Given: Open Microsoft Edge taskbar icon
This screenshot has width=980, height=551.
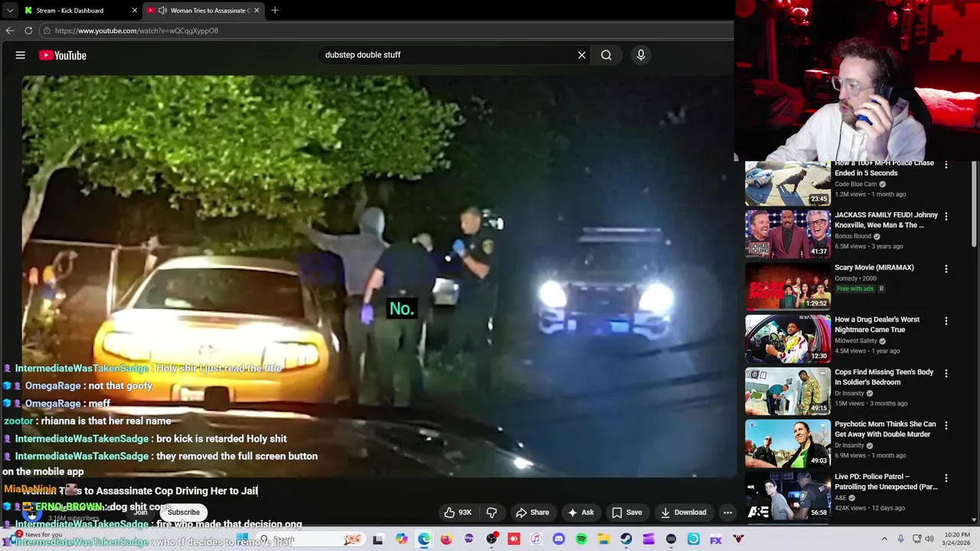Looking at the screenshot, I should (x=424, y=540).
